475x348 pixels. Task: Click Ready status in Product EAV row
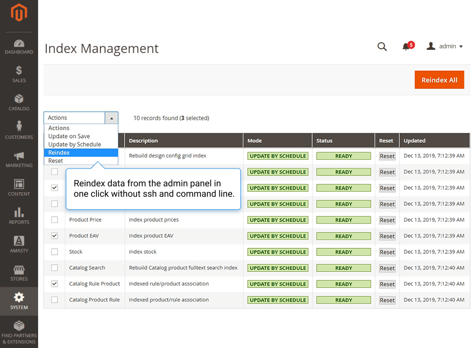343,236
